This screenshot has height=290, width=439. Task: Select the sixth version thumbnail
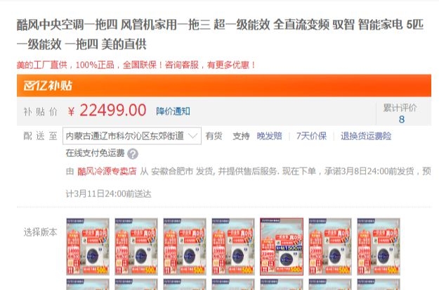tap(330, 246)
